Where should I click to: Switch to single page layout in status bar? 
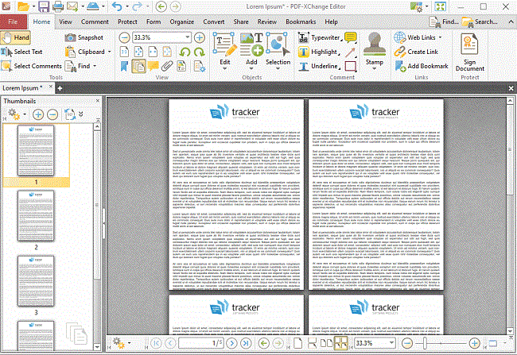click(x=298, y=342)
